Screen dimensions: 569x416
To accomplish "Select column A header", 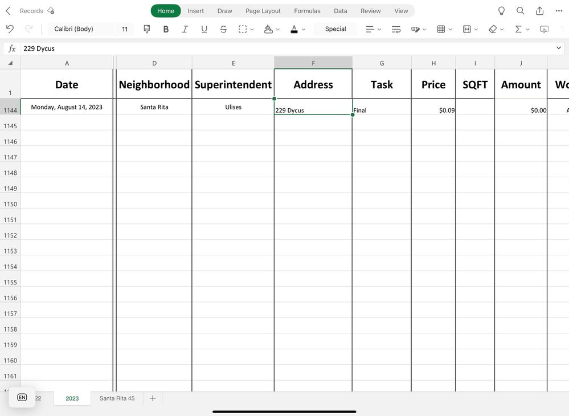I will tap(67, 63).
